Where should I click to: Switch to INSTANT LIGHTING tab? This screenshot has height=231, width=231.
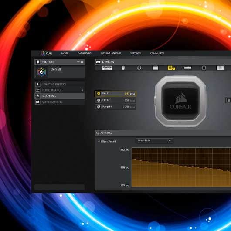click(x=111, y=53)
